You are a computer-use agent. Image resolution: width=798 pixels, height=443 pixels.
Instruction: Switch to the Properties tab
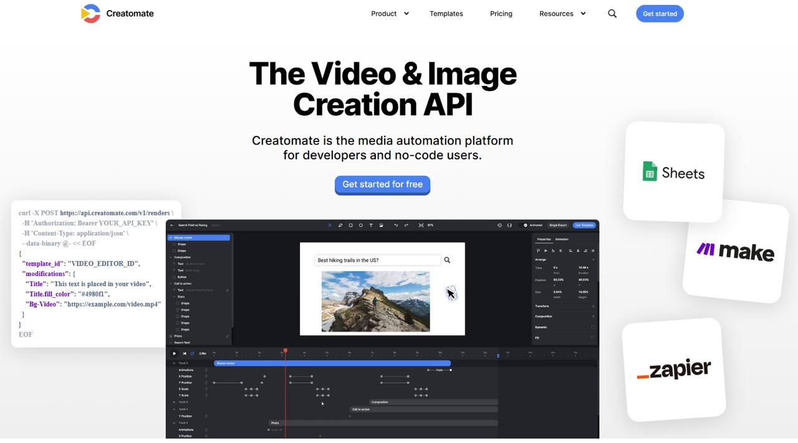[x=544, y=239]
